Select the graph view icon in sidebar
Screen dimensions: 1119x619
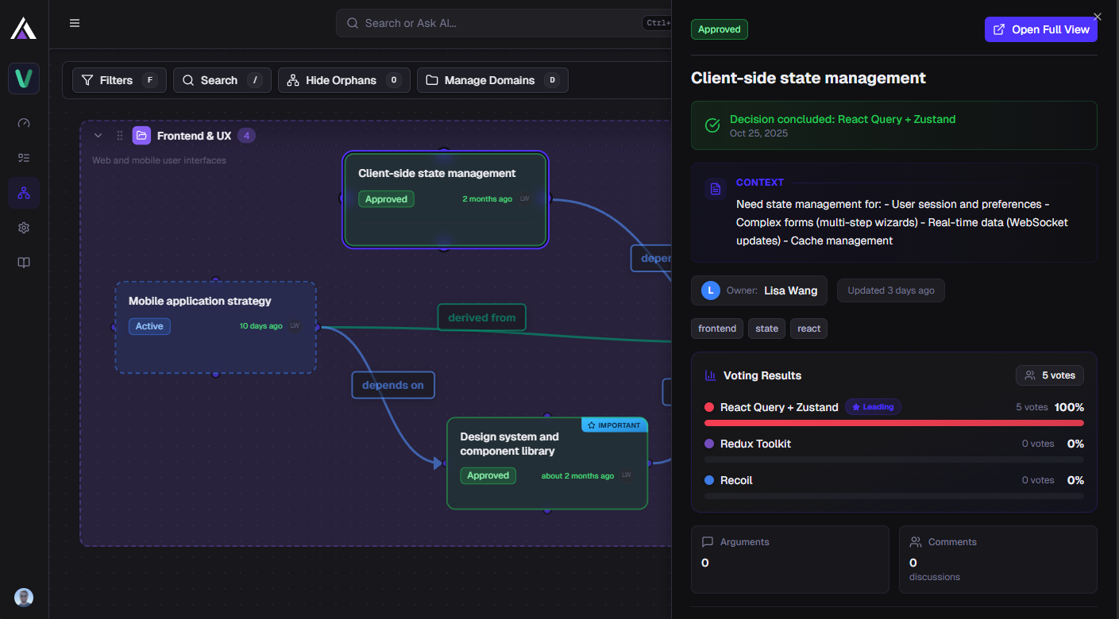tap(23, 193)
